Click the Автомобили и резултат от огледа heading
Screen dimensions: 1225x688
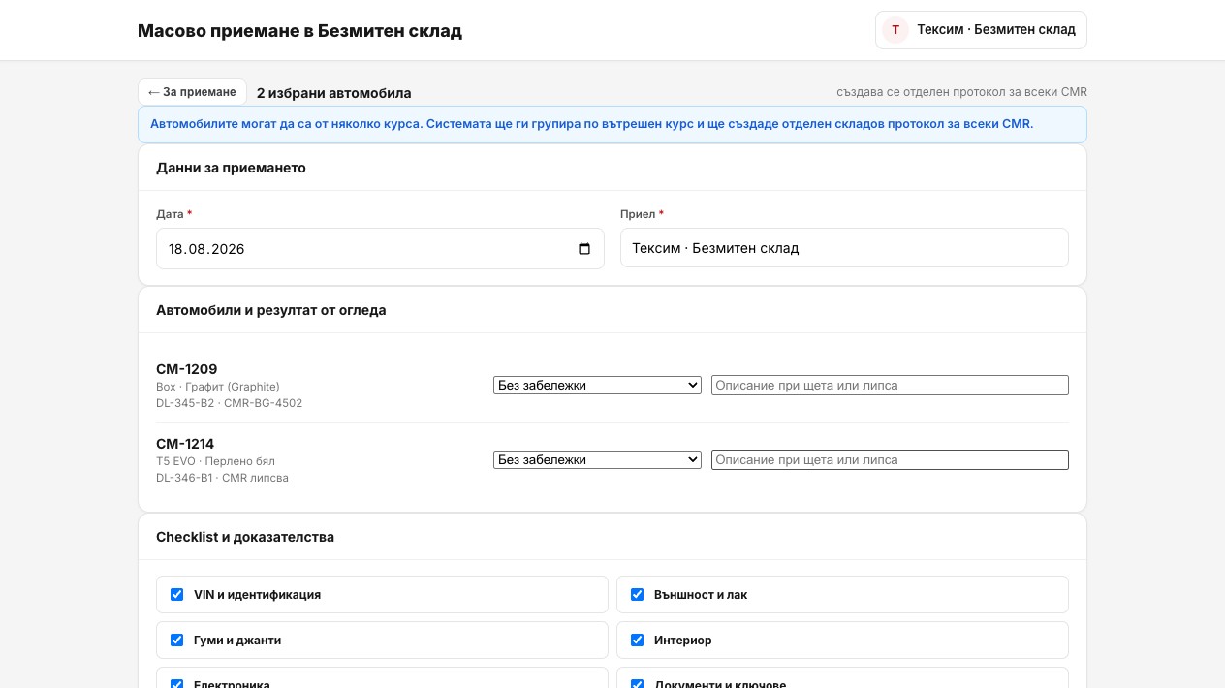click(271, 310)
